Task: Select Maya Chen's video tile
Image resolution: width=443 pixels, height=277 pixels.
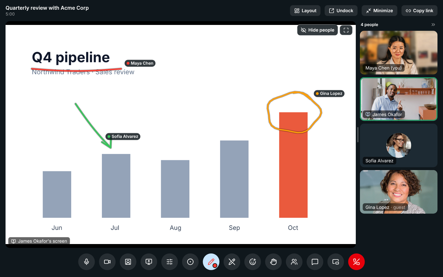Action: tap(399, 53)
